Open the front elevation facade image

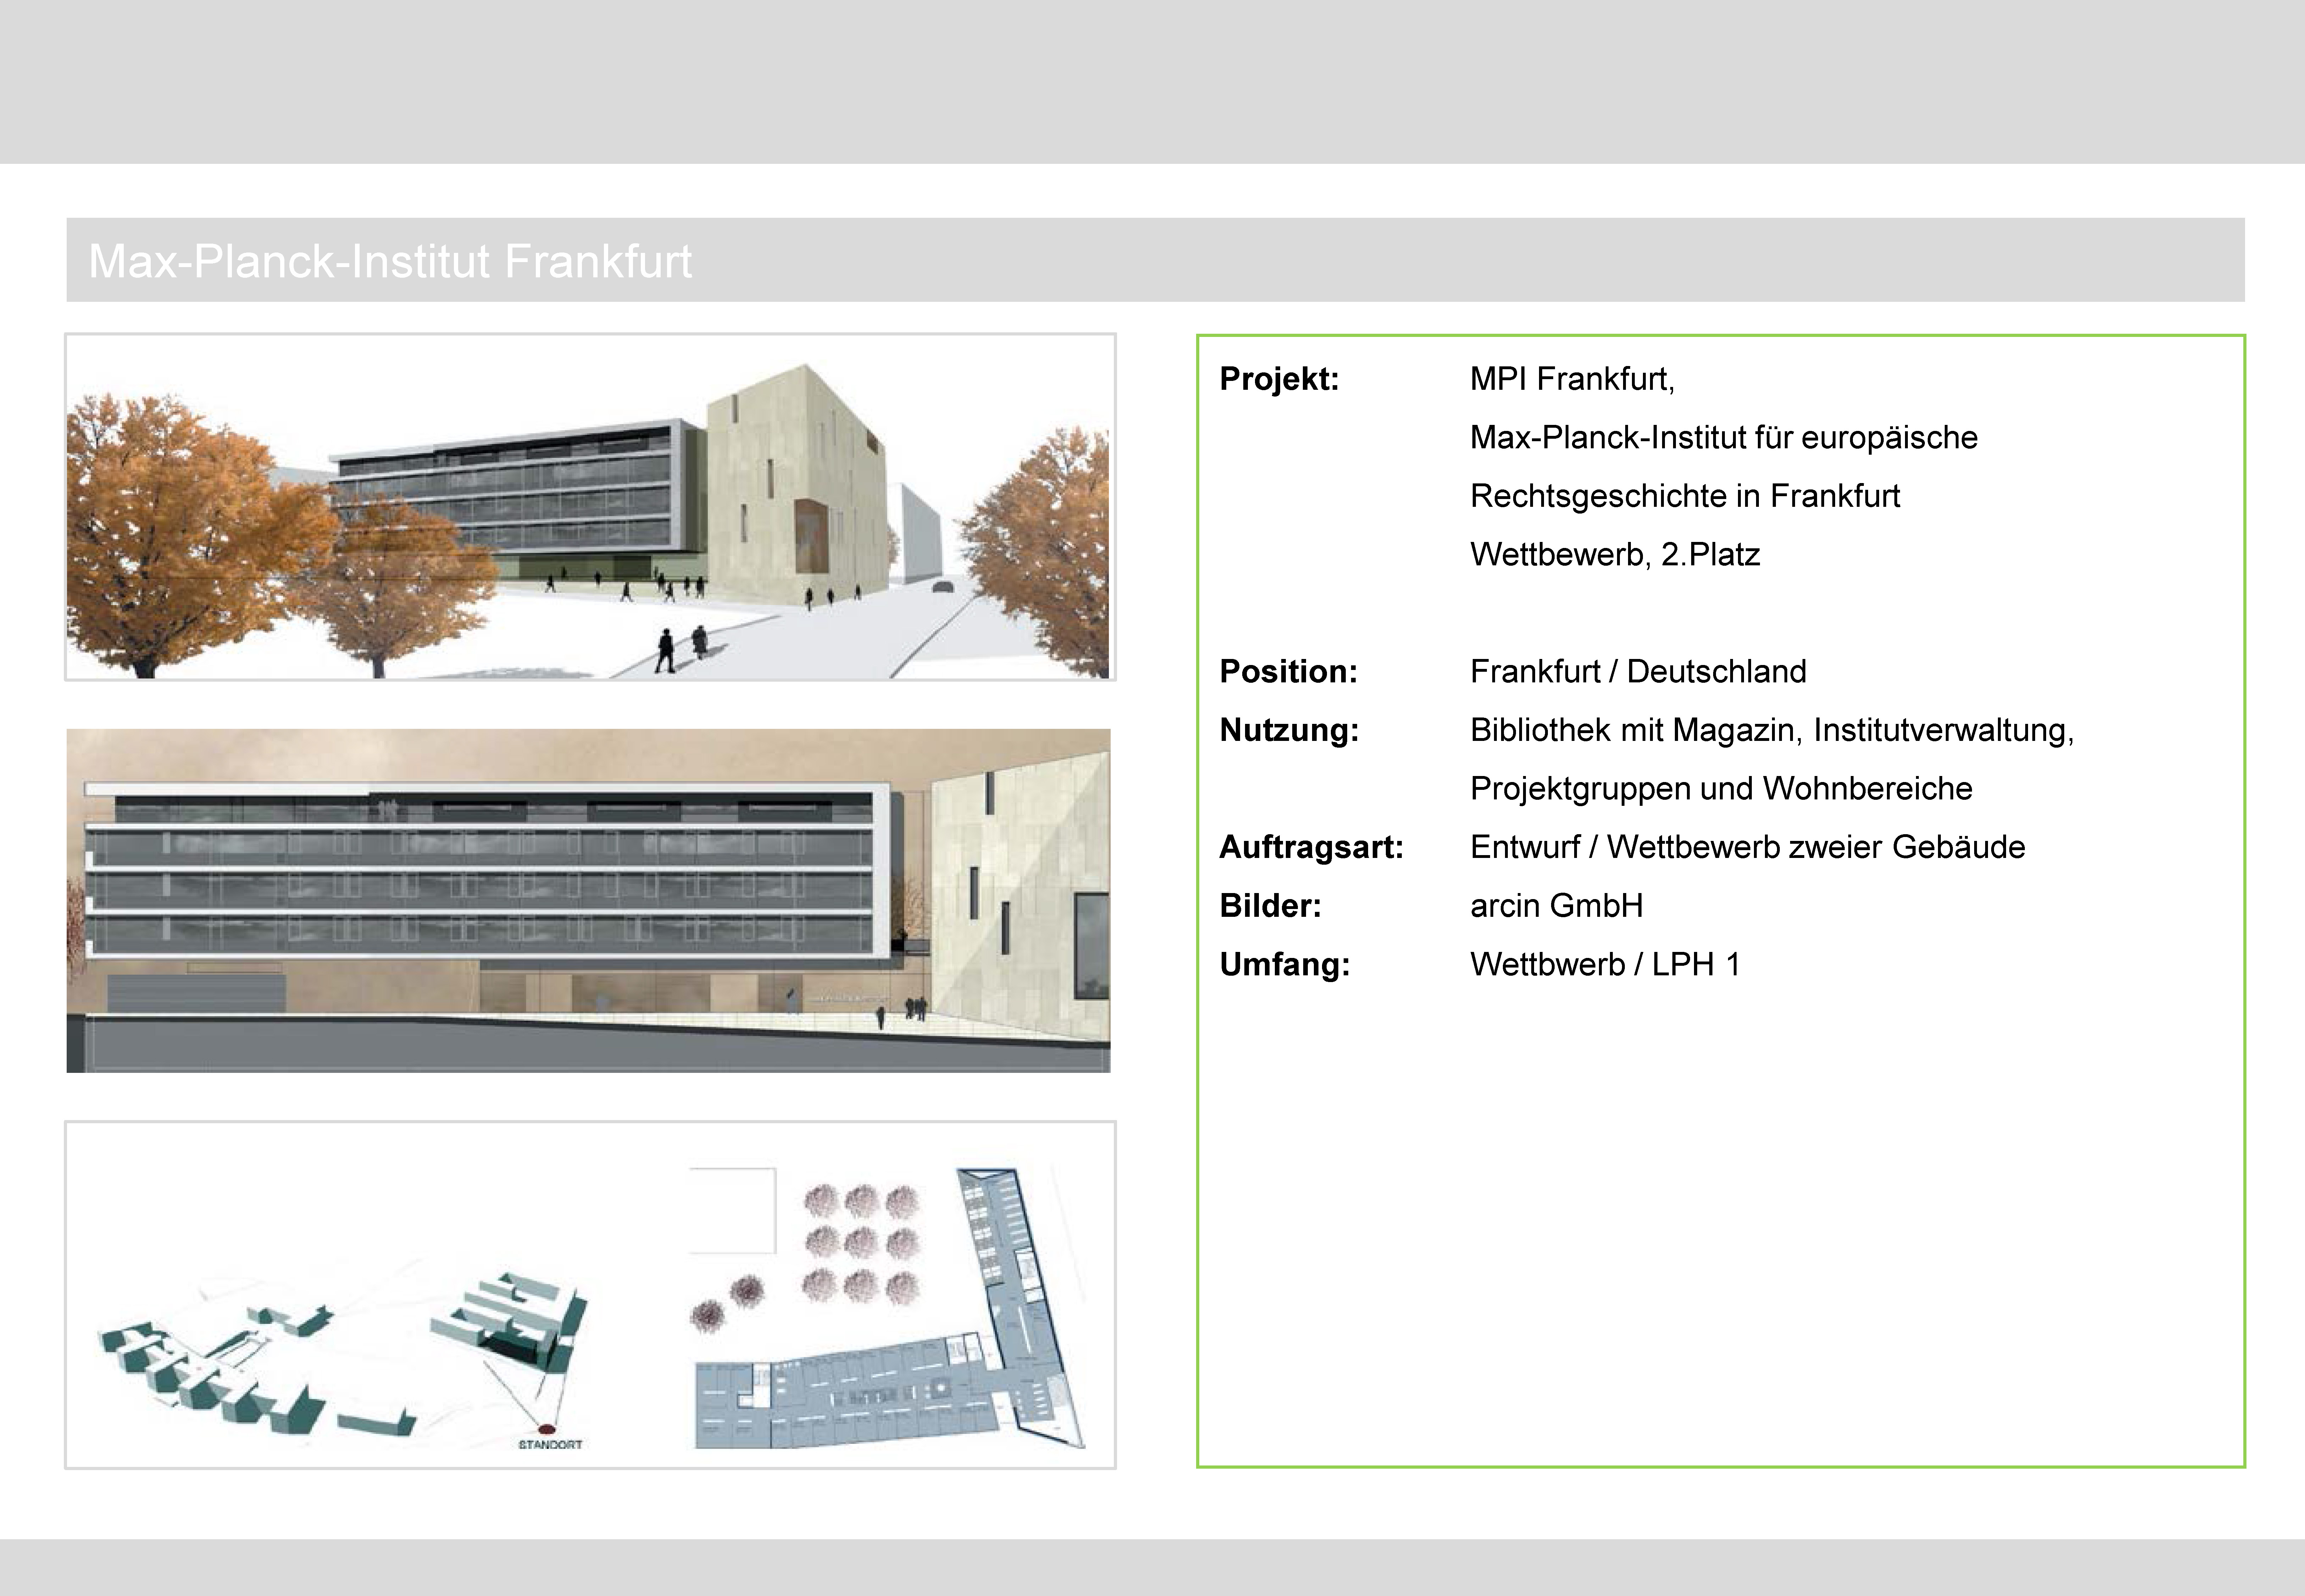589,900
